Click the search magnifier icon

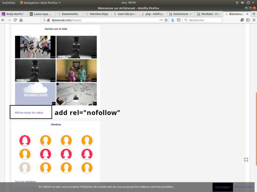point(186,20)
